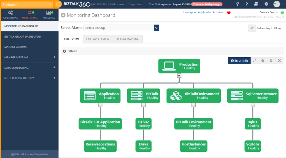Click the Refresh button near the countdown timer
286x158 pixels.
252,28
